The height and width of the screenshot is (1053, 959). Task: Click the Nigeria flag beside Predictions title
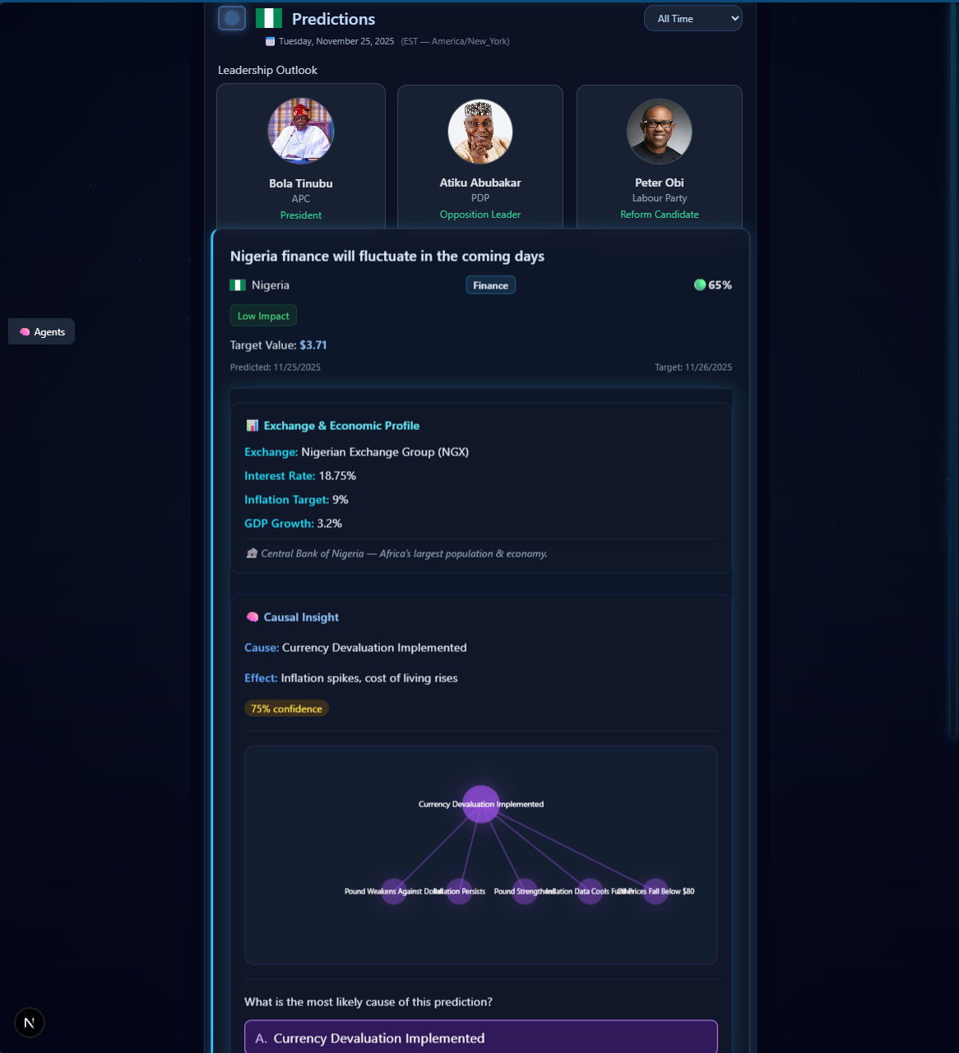[x=269, y=18]
